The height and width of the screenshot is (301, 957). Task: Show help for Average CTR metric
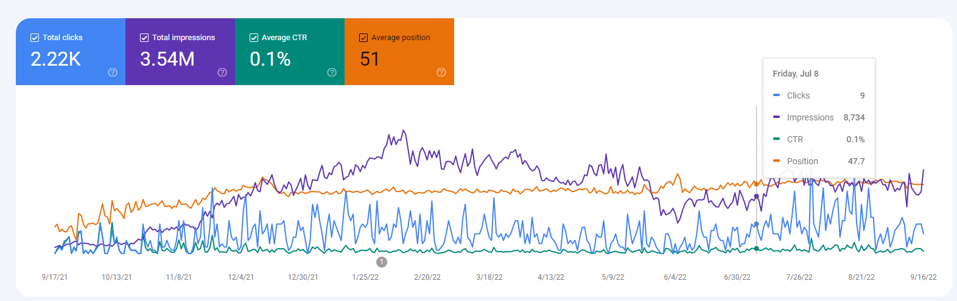[332, 72]
